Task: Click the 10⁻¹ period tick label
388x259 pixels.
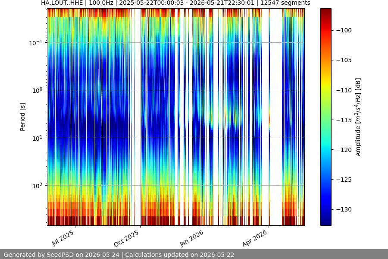Action: click(x=36, y=43)
